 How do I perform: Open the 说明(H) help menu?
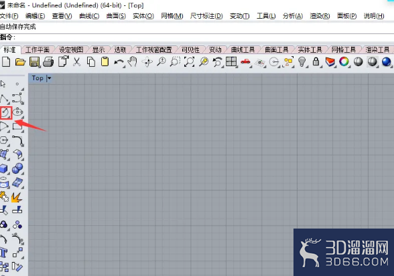(x=374, y=16)
